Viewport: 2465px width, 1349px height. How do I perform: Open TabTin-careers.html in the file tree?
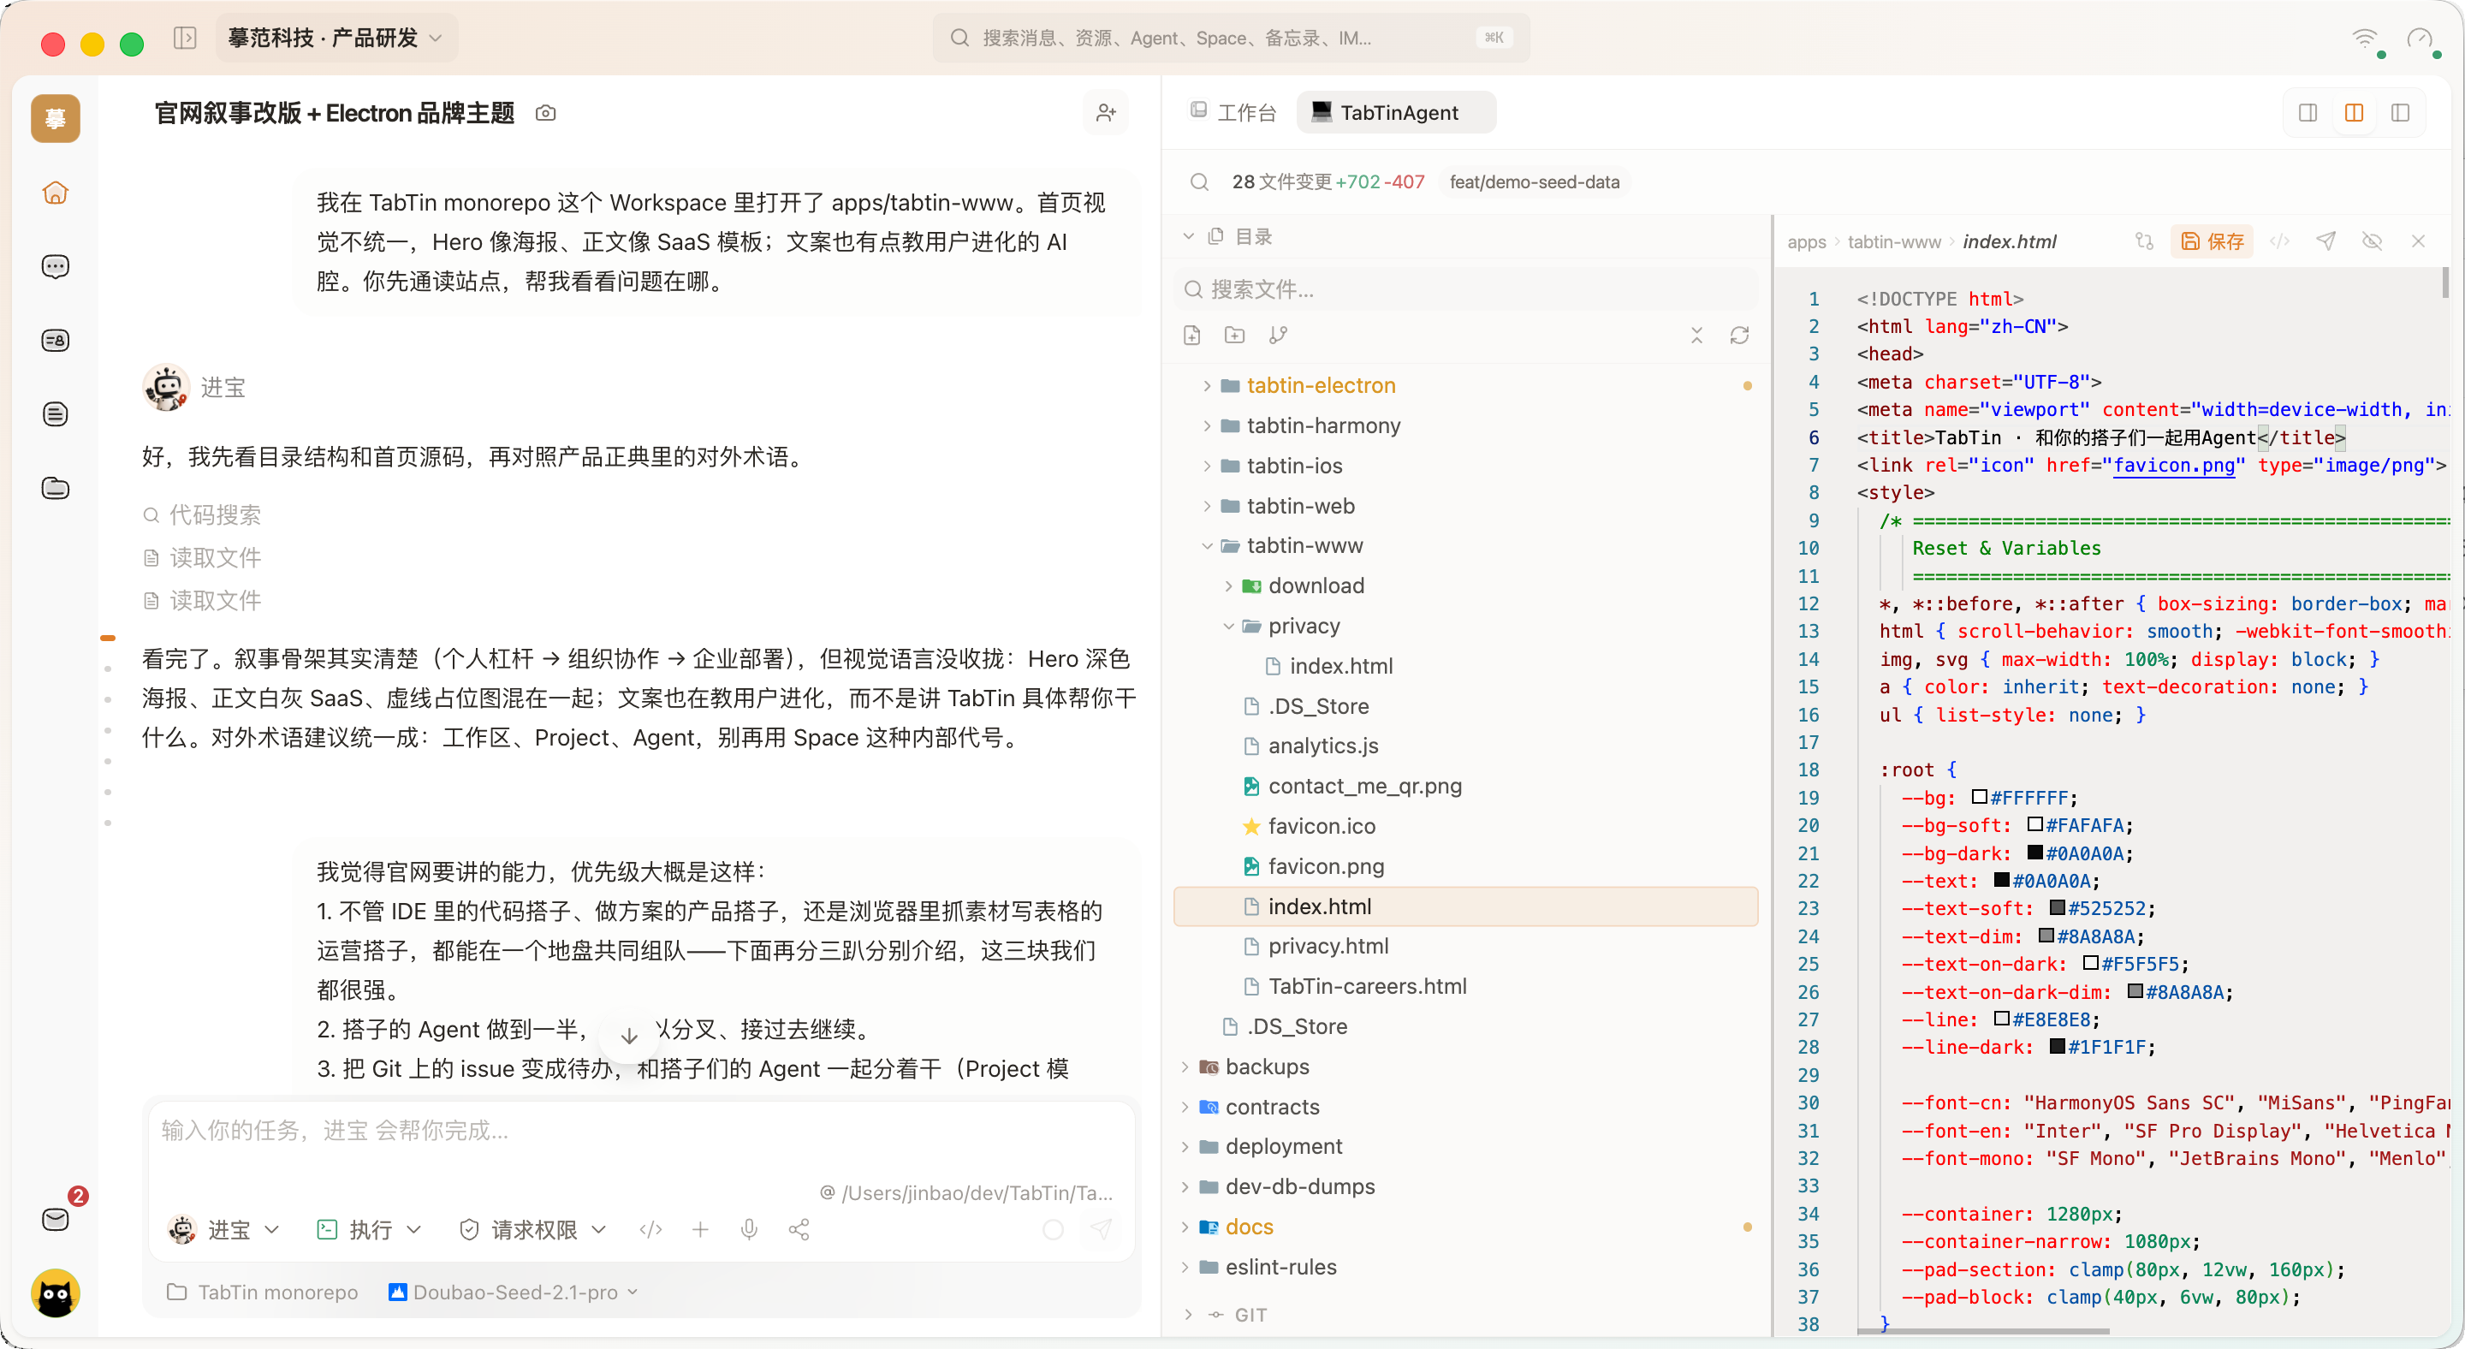(x=1367, y=985)
